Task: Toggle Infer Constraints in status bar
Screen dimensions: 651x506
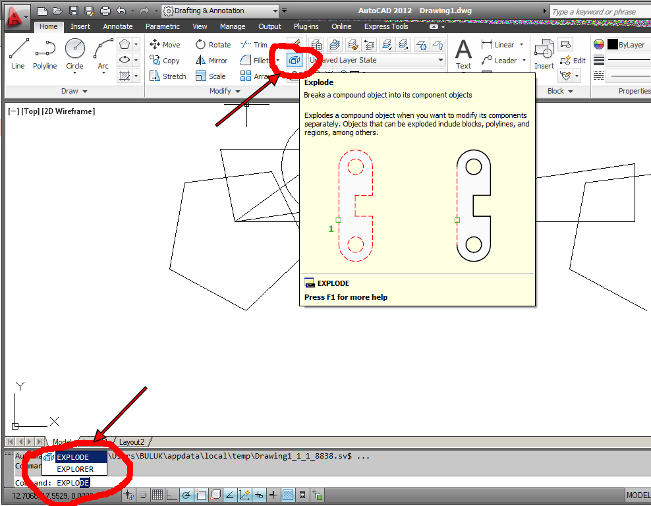Action: tap(128, 495)
